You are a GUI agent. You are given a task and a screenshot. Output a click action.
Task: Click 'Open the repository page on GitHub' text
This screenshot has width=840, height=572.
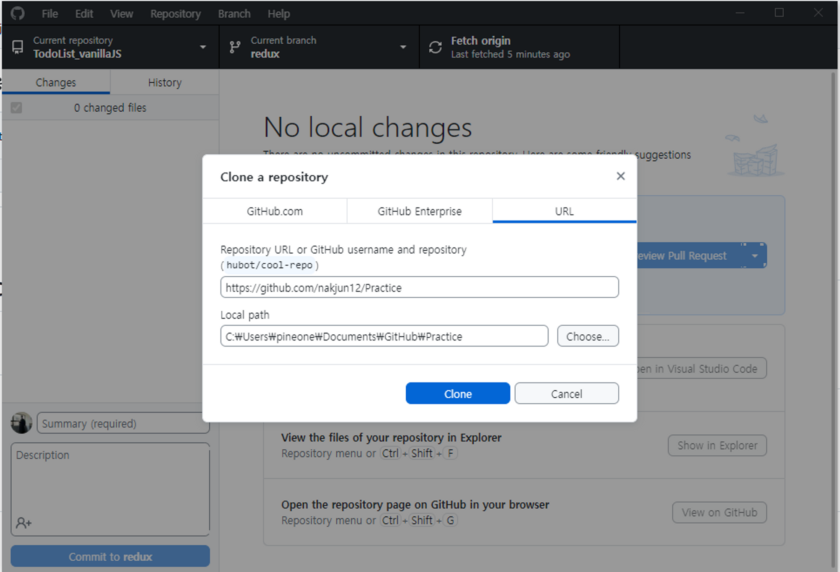415,505
